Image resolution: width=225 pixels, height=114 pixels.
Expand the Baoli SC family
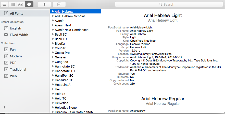pyautogui.click(x=53, y=34)
